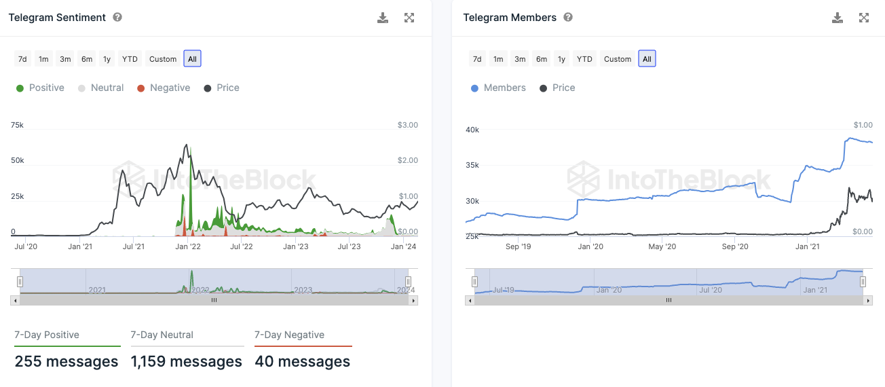This screenshot has width=885, height=387.
Task: Select 7d range for Telegram Sentiment
Action: [22, 59]
